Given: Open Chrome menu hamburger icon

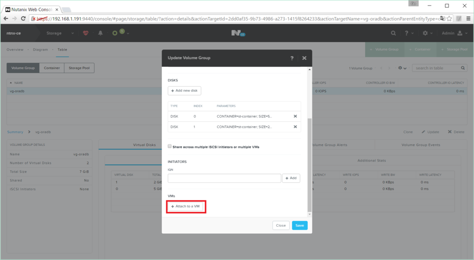Looking at the screenshot, I should (x=468, y=19).
